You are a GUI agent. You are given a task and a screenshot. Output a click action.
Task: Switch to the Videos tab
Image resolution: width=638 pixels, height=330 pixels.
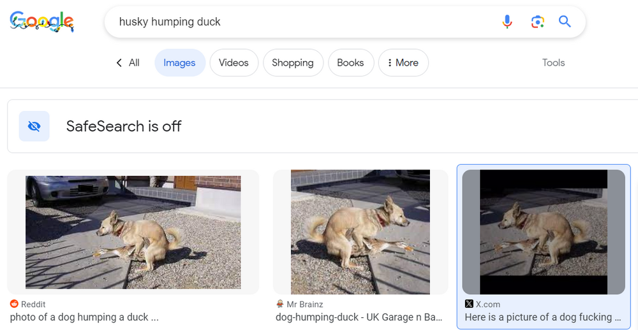(x=234, y=62)
